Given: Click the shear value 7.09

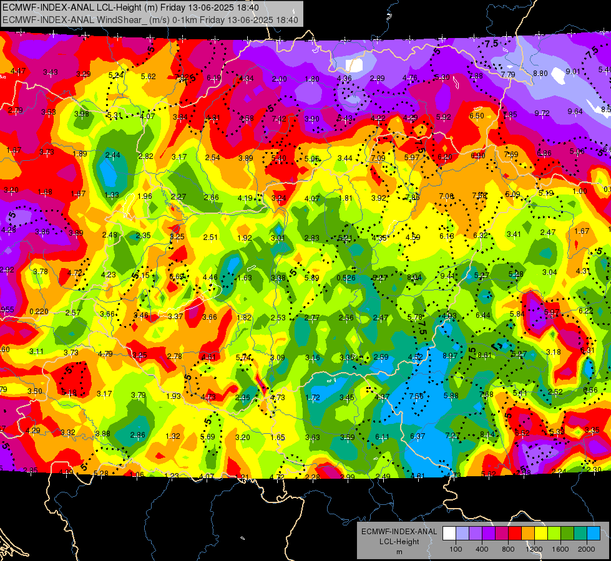Looking at the screenshot, I should 378,158.
